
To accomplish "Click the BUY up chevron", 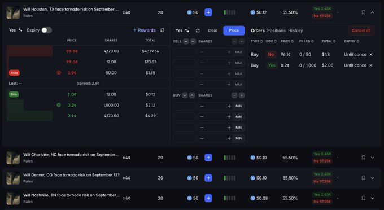I will (x=192, y=95).
